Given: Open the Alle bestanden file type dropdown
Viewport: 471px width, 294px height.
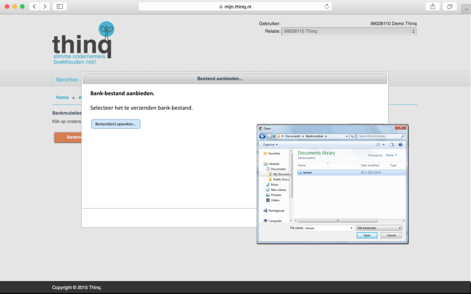Looking at the screenshot, I should point(379,228).
